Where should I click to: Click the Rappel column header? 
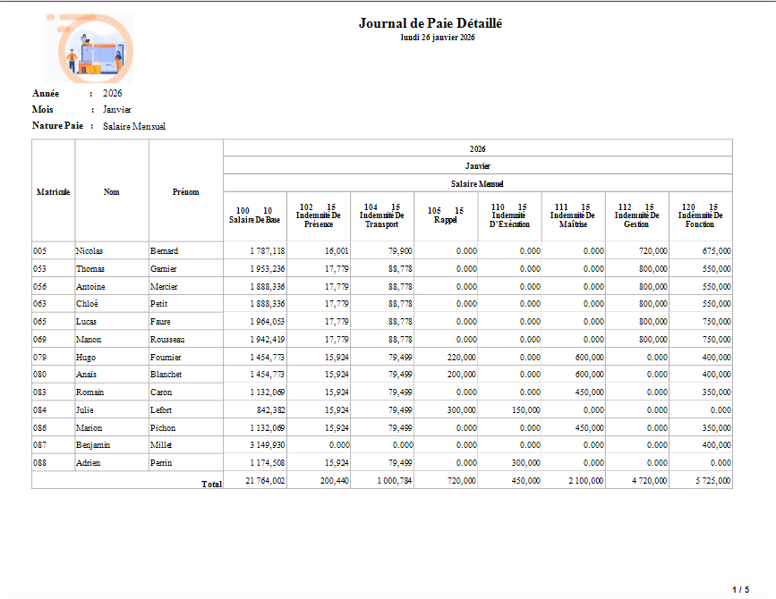[446, 215]
